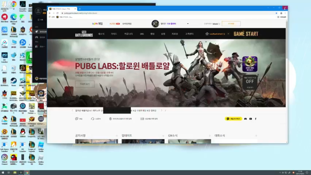311x175 pixels.
Task: Open the 커뮤니티 menu
Action: pos(128,34)
